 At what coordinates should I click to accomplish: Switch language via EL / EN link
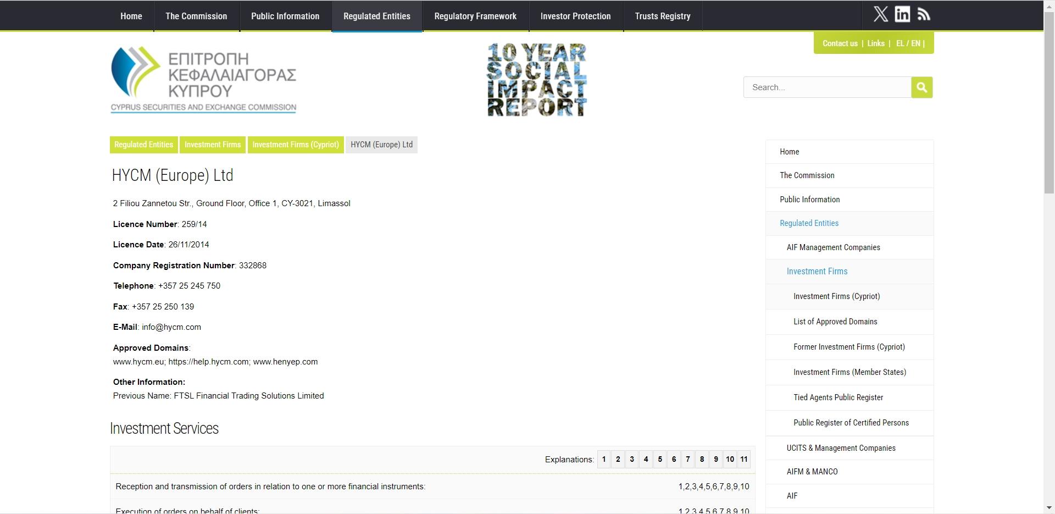coord(908,43)
